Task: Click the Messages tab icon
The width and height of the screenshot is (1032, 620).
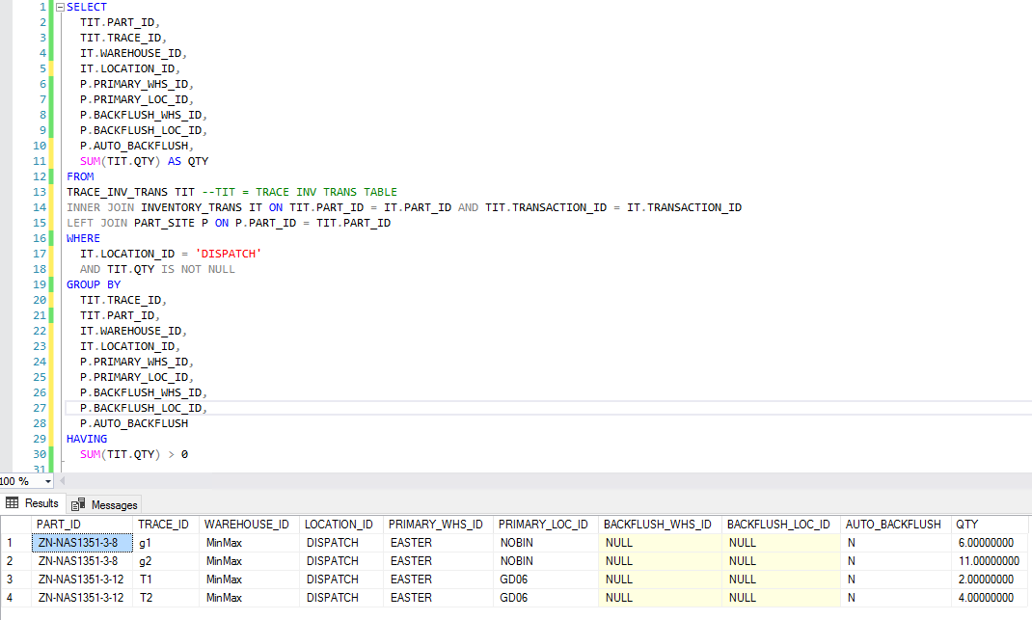Action: [78, 505]
